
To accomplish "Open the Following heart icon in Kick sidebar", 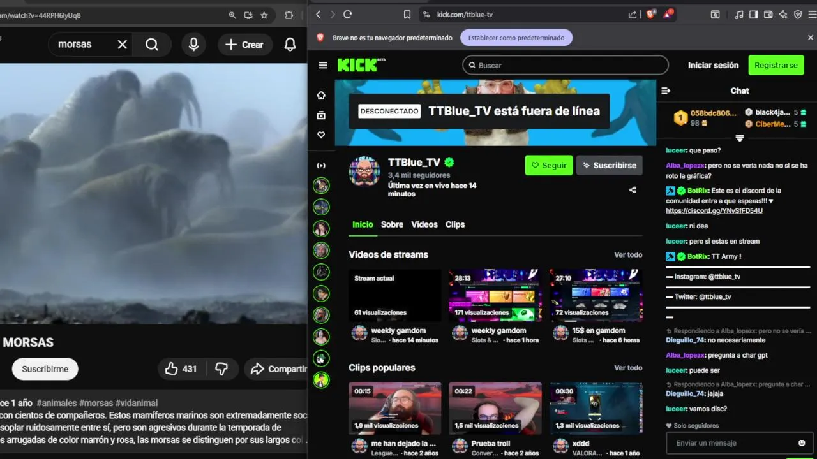I will pos(321,135).
